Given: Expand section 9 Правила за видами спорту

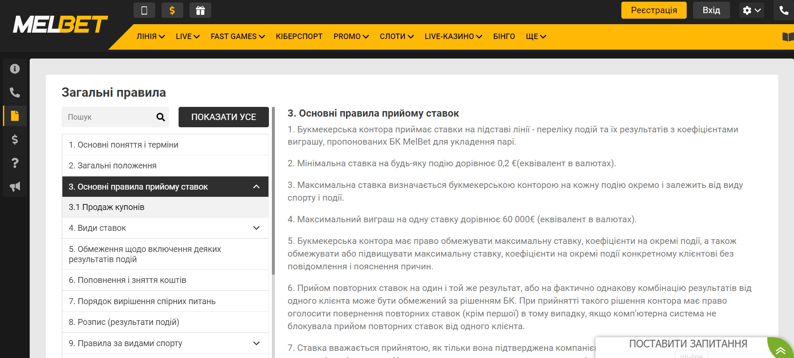Looking at the screenshot, I should [256, 344].
